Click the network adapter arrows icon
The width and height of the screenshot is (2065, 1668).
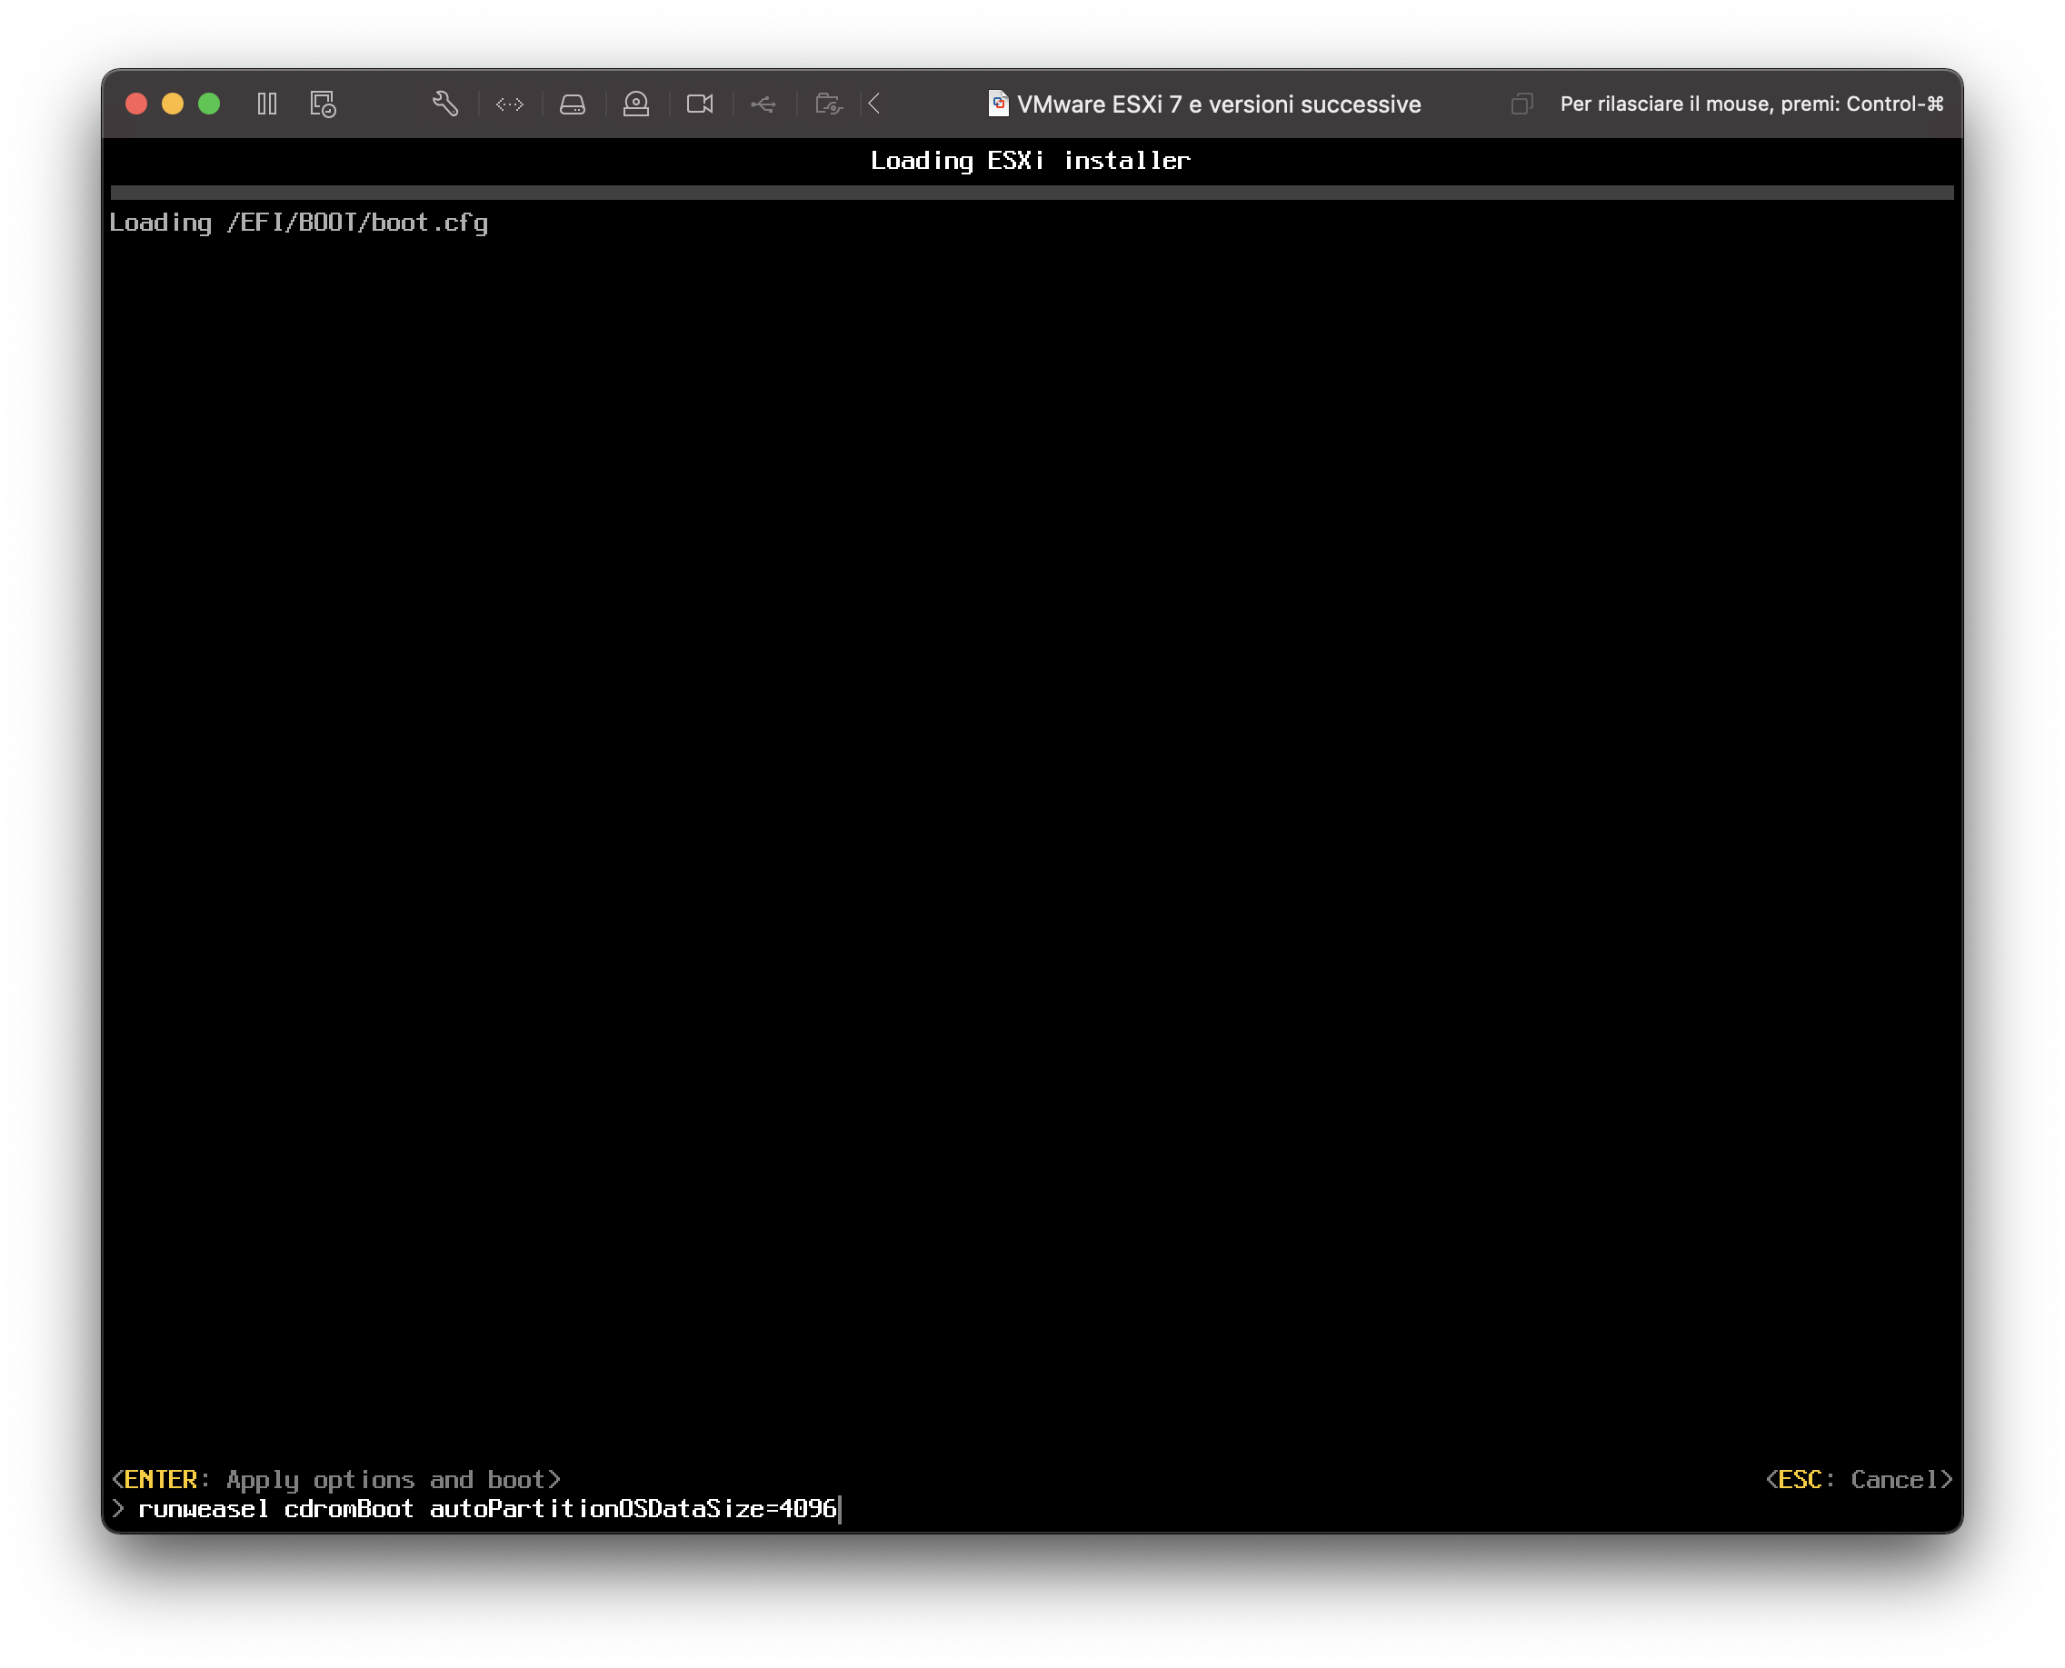pyautogui.click(x=510, y=104)
